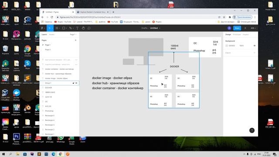Image resolution: width=279 pixels, height=157 pixels.
Task: Open the Figma main menu icon
Action: click(42, 28)
